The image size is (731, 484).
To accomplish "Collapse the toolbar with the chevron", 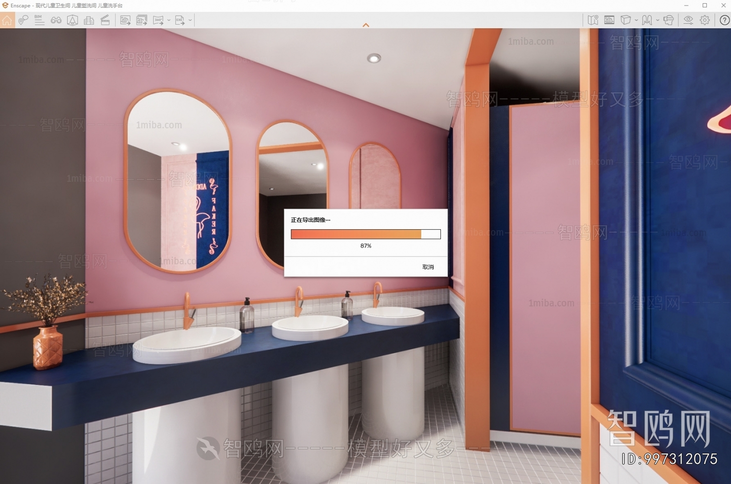I will 365,26.
